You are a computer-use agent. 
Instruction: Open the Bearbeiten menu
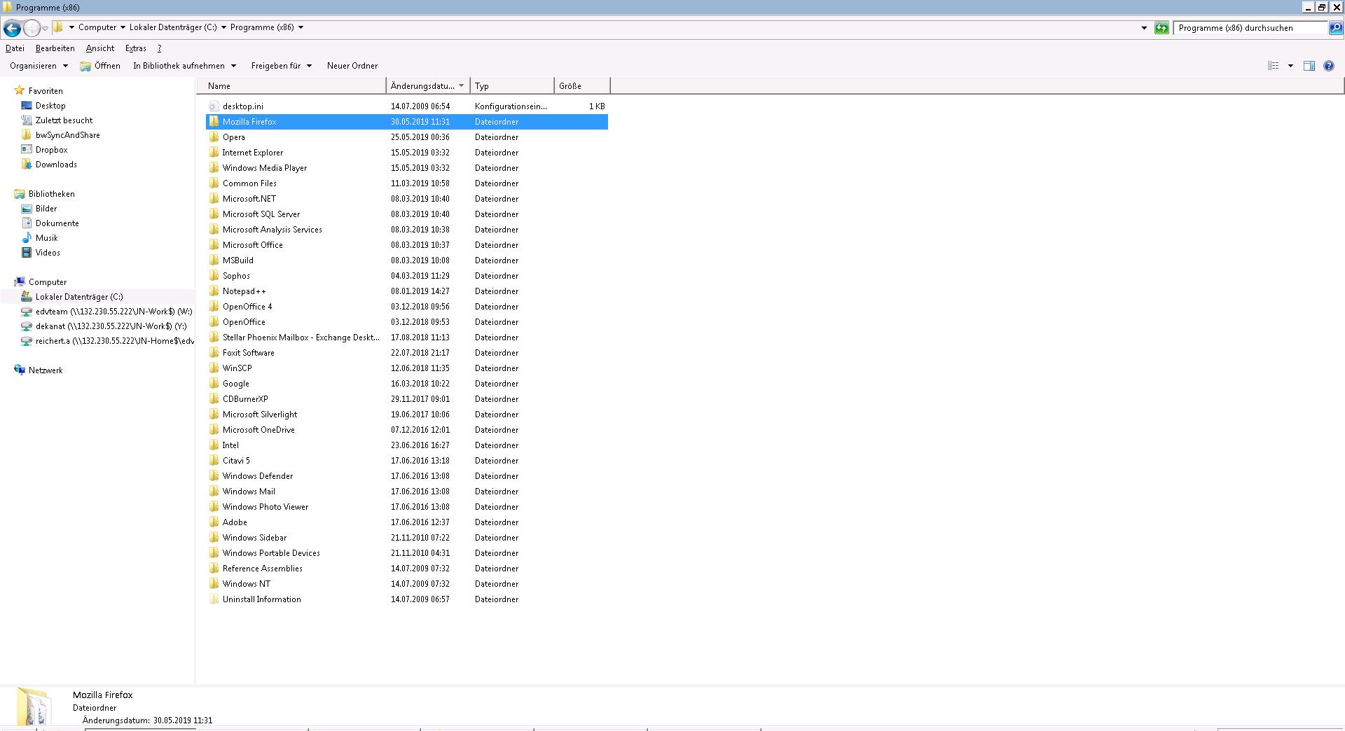(x=55, y=48)
